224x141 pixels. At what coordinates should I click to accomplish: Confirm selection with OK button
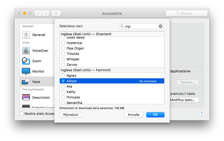point(155,115)
